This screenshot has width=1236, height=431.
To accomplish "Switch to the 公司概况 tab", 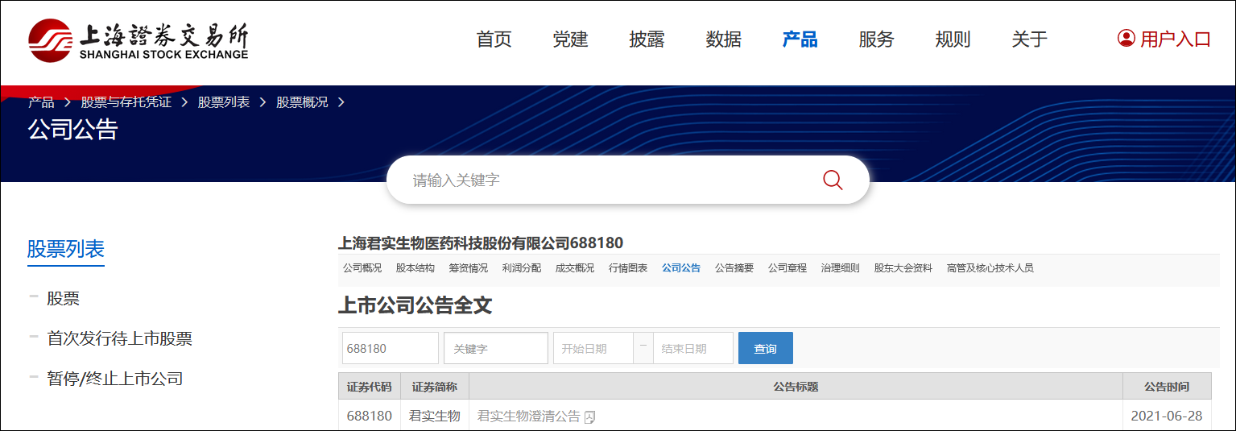I will coord(362,268).
